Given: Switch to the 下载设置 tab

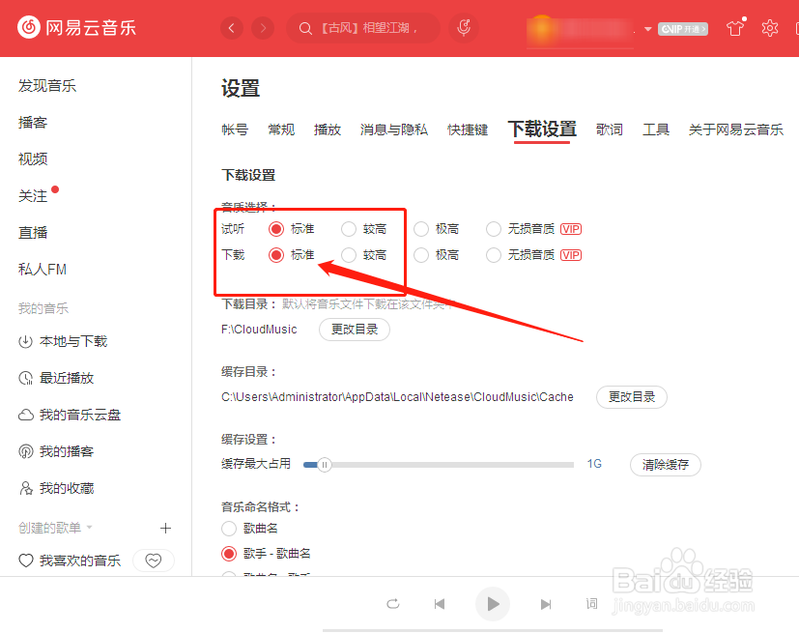Looking at the screenshot, I should [542, 129].
